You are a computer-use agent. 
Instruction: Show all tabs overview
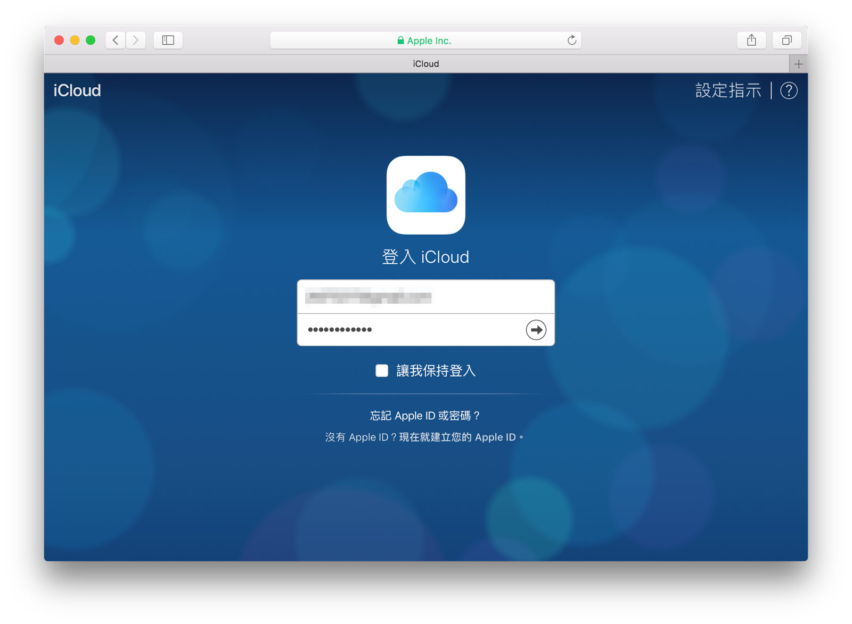coord(787,40)
